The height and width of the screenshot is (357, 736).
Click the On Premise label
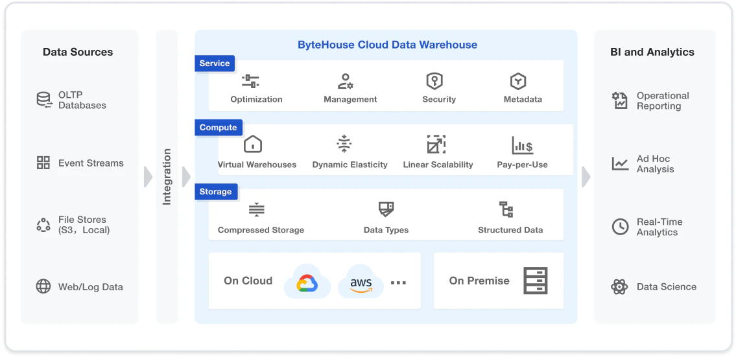pos(479,281)
